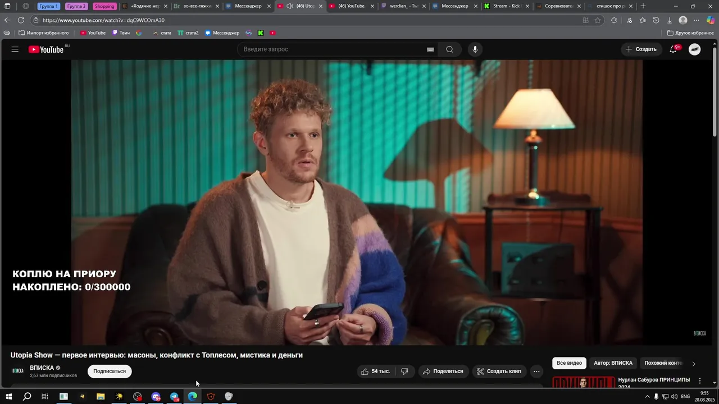Dislike the video with thumbs-down icon
Viewport: 719px width, 404px height.
coord(404,371)
